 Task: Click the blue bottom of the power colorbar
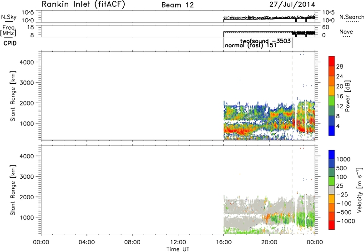(x=332, y=131)
